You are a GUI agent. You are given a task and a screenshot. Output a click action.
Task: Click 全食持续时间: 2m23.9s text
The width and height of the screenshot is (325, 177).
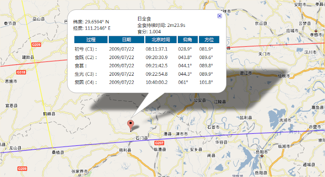click(x=161, y=25)
